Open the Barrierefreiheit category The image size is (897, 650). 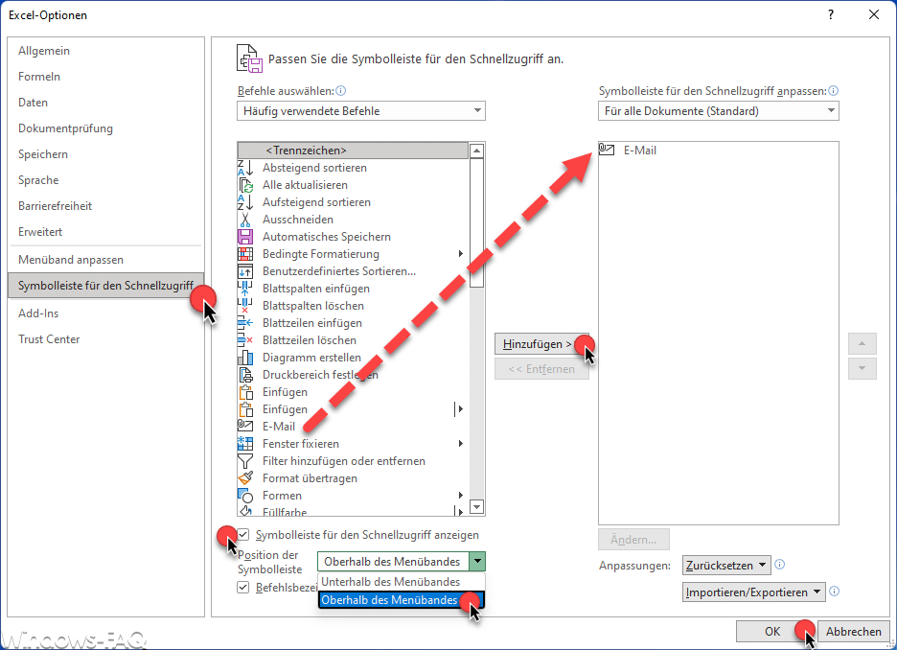pos(105,206)
